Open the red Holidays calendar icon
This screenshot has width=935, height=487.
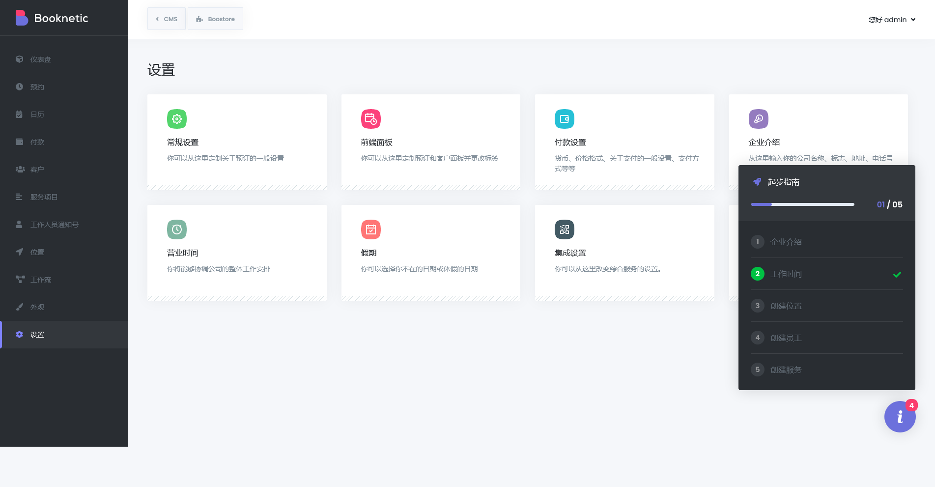point(371,229)
